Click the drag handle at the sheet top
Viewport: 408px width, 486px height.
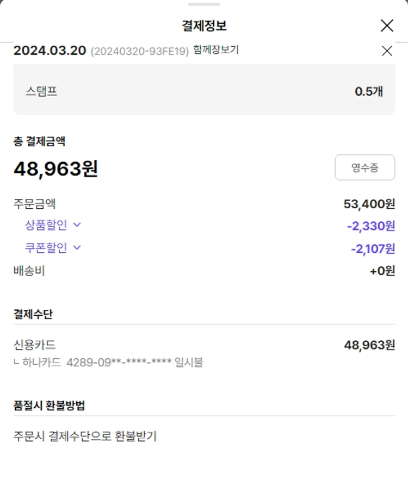click(204, 4)
